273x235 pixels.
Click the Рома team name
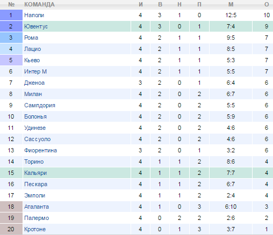coord(31,38)
